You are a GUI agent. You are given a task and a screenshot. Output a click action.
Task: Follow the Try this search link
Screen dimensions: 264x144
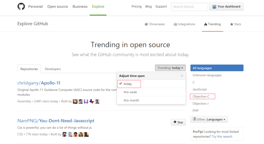(x=222, y=136)
